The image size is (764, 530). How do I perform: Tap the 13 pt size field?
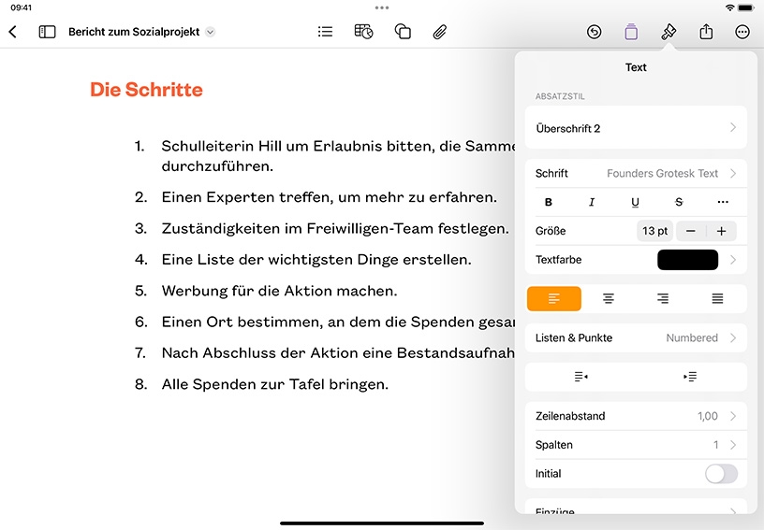[654, 231]
